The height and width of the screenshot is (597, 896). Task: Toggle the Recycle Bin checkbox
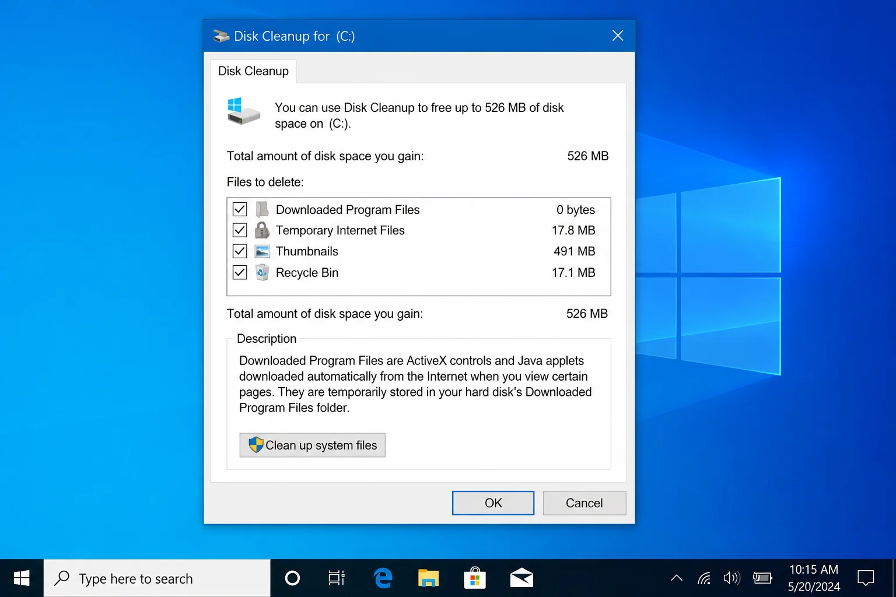pyautogui.click(x=240, y=272)
